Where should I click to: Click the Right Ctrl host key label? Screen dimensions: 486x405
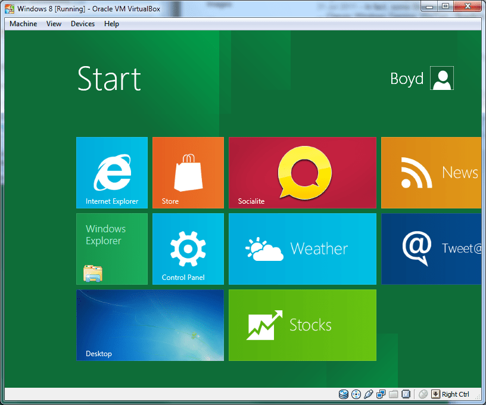click(455, 394)
